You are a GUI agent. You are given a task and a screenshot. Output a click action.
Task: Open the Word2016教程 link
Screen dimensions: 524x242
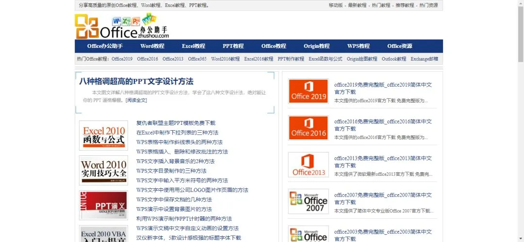(225, 59)
